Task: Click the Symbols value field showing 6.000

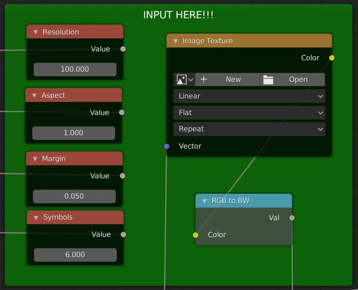Action: click(x=75, y=255)
